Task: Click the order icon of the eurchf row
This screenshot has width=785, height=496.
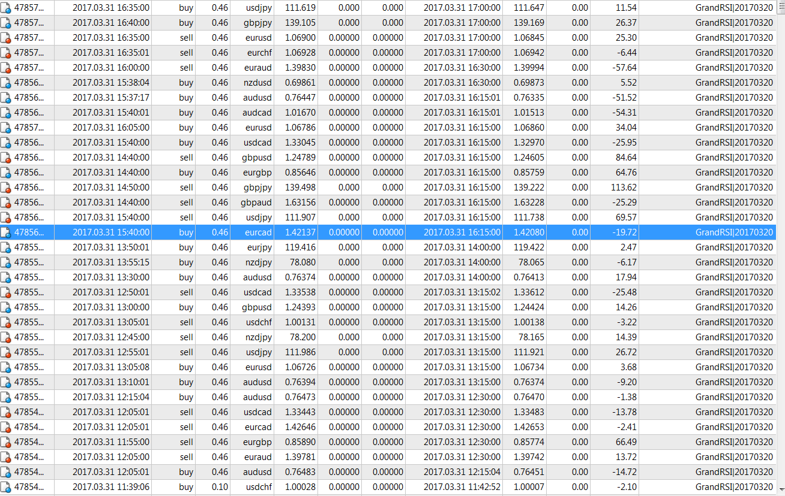Action: [6, 53]
